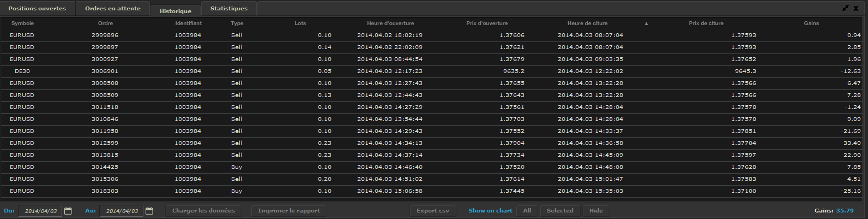Hide trades on chart with Hide button
This screenshot has width=868, height=219.
point(596,211)
